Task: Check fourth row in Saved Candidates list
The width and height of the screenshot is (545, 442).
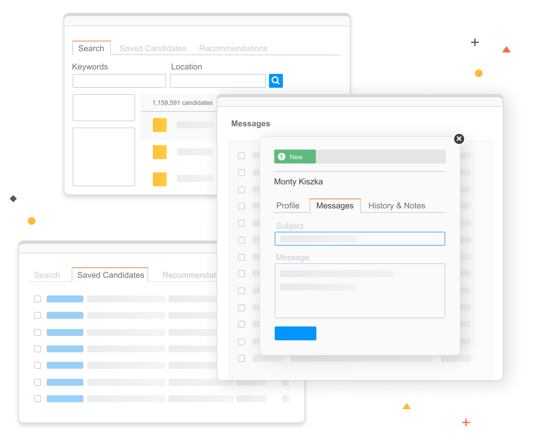Action: pos(38,349)
